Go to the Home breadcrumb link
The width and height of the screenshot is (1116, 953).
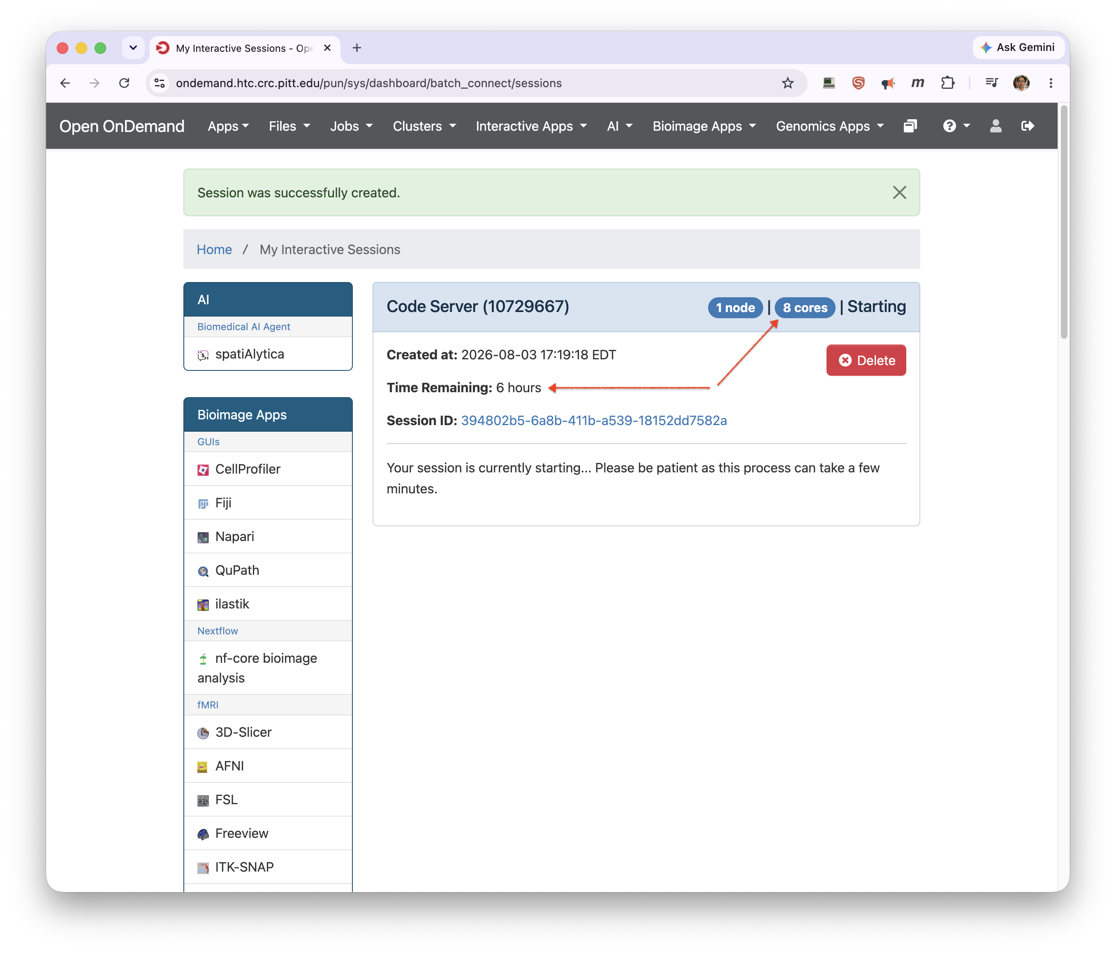click(x=214, y=249)
